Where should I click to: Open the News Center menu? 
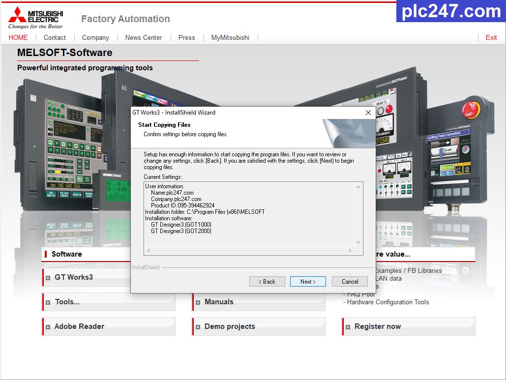click(144, 37)
